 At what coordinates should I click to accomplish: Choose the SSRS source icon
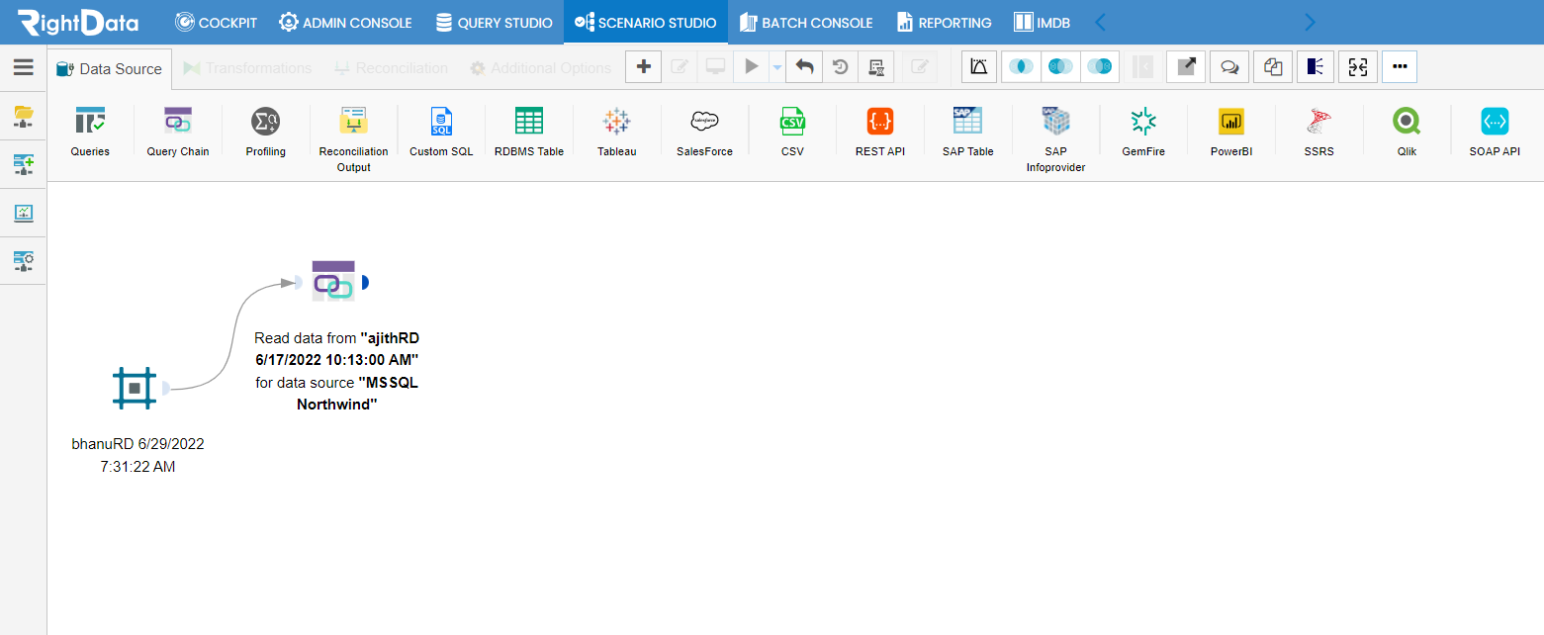pos(1318,132)
